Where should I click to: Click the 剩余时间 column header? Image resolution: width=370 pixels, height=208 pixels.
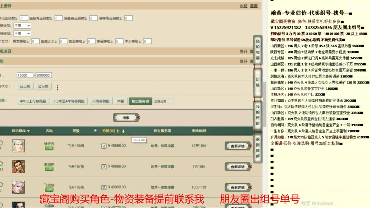(199, 131)
